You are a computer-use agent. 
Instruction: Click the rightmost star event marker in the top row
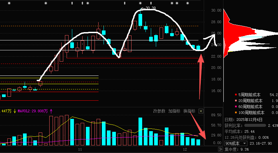tap(187, 3)
